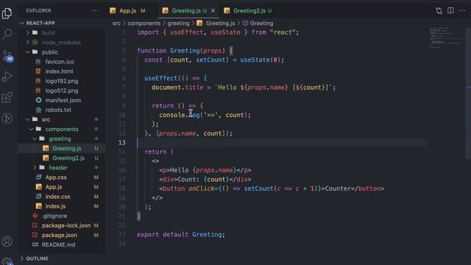Open logo192.png file
The image size is (471, 265).
(62, 81)
